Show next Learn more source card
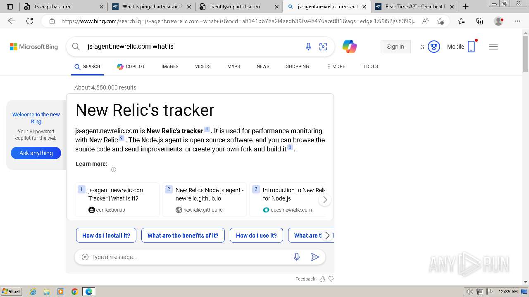This screenshot has width=529, height=297. [325, 200]
